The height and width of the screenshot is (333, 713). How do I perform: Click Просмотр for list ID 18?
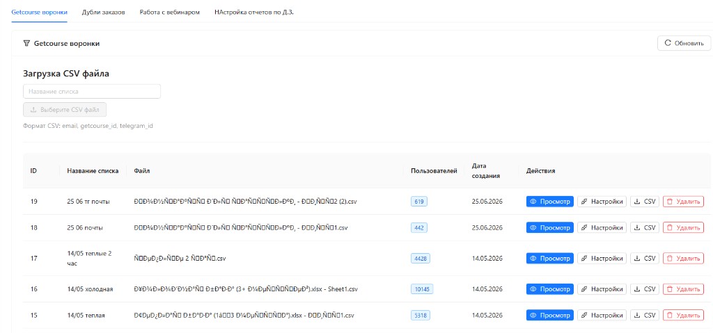coord(550,227)
